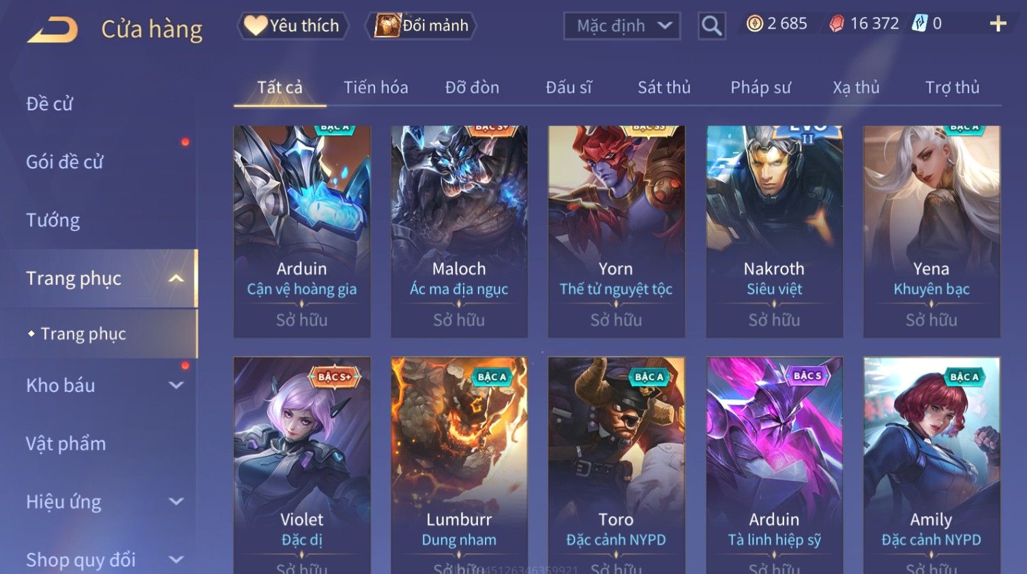Open Đổi mảnh fragment exchange

click(x=421, y=26)
